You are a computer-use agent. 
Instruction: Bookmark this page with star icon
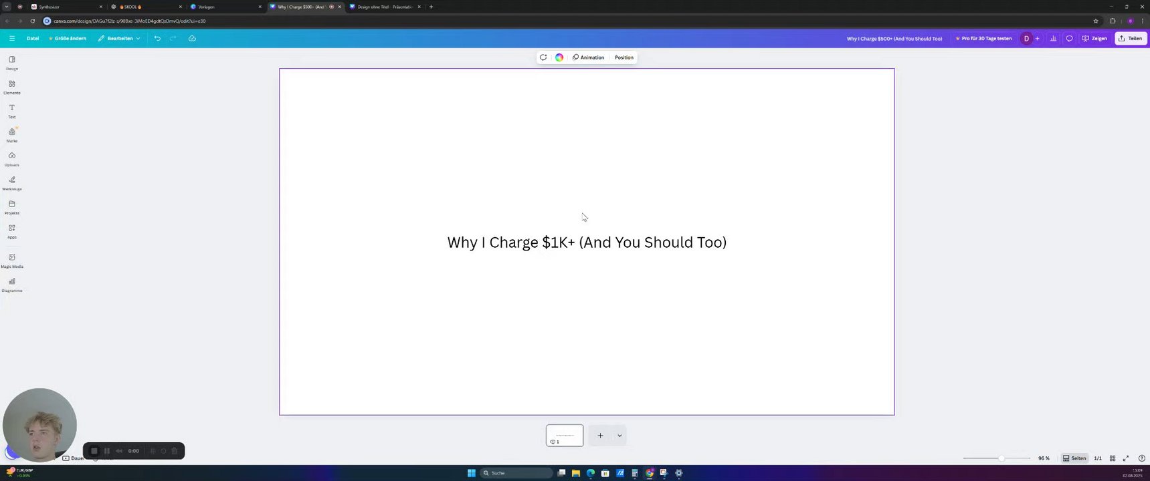(x=1096, y=21)
